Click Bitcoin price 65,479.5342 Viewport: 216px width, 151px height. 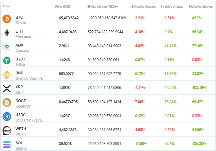[69, 18]
